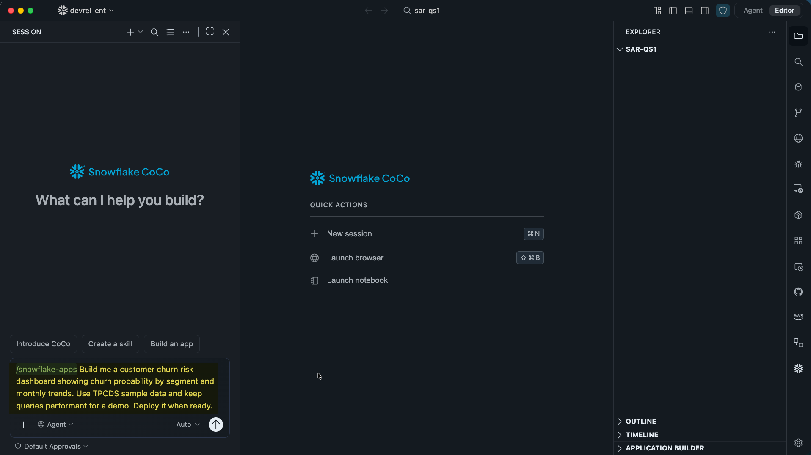This screenshot has height=455, width=811.
Task: Open the Snowflake icon in activity bar
Action: coord(798,369)
